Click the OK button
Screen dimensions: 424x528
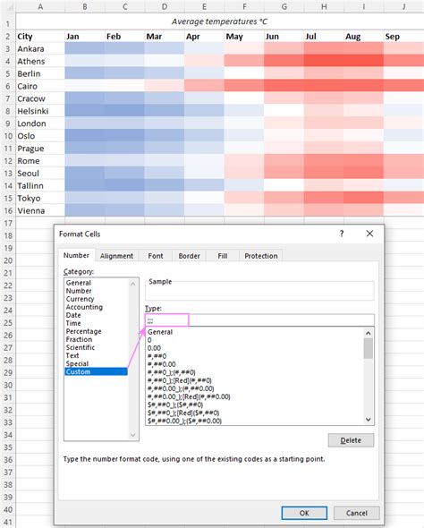click(x=304, y=513)
